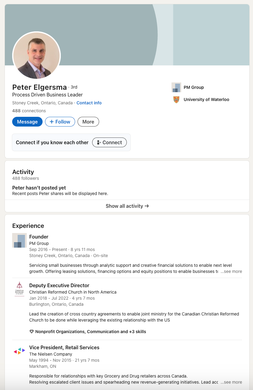
Task: Click the plus icon on Follow
Action: click(x=52, y=122)
